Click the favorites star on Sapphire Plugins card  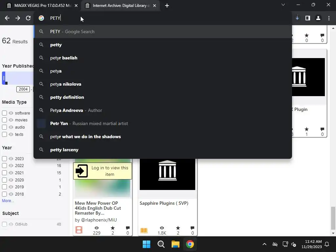[178, 228]
